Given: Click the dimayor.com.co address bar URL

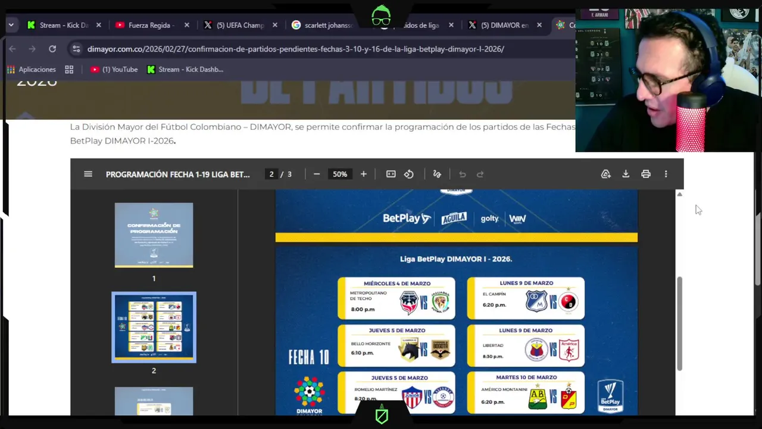Looking at the screenshot, I should pos(295,49).
